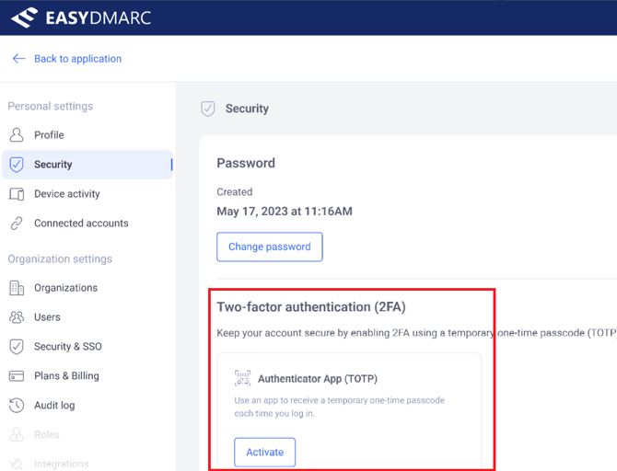Image resolution: width=617 pixels, height=471 pixels.
Task: Click the Audit log clock icon
Action: tap(17, 406)
